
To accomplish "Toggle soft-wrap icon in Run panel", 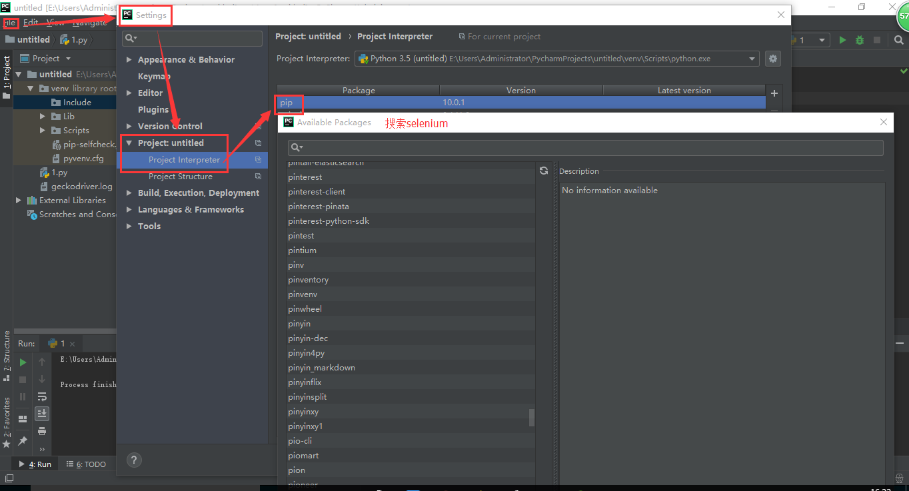I will [x=42, y=396].
